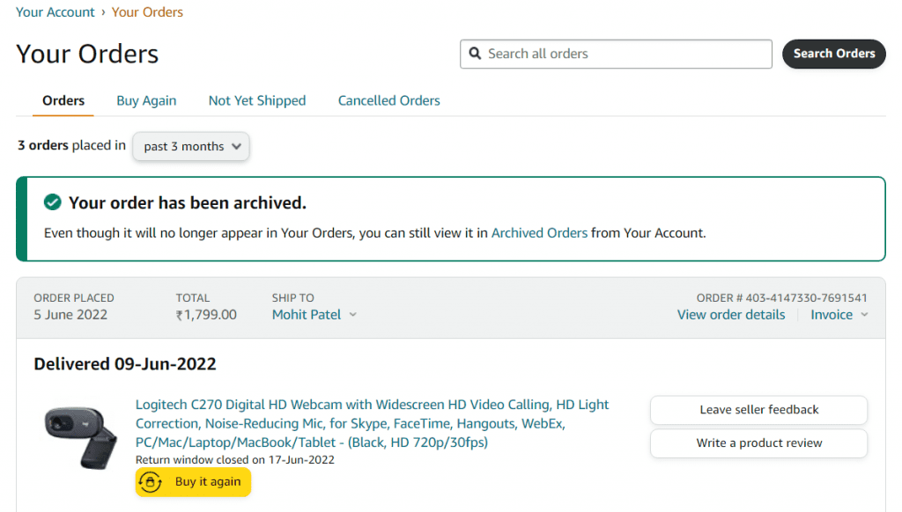Click the green archived checkmark icon
This screenshot has height=512, width=902.
click(x=52, y=202)
